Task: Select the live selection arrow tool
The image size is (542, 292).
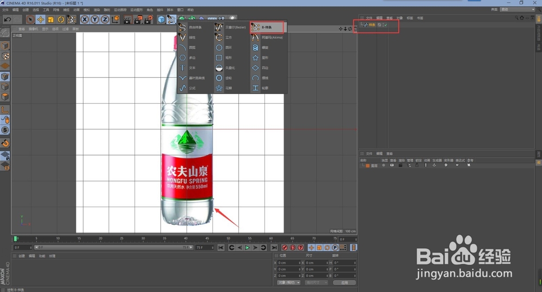Action: point(30,19)
